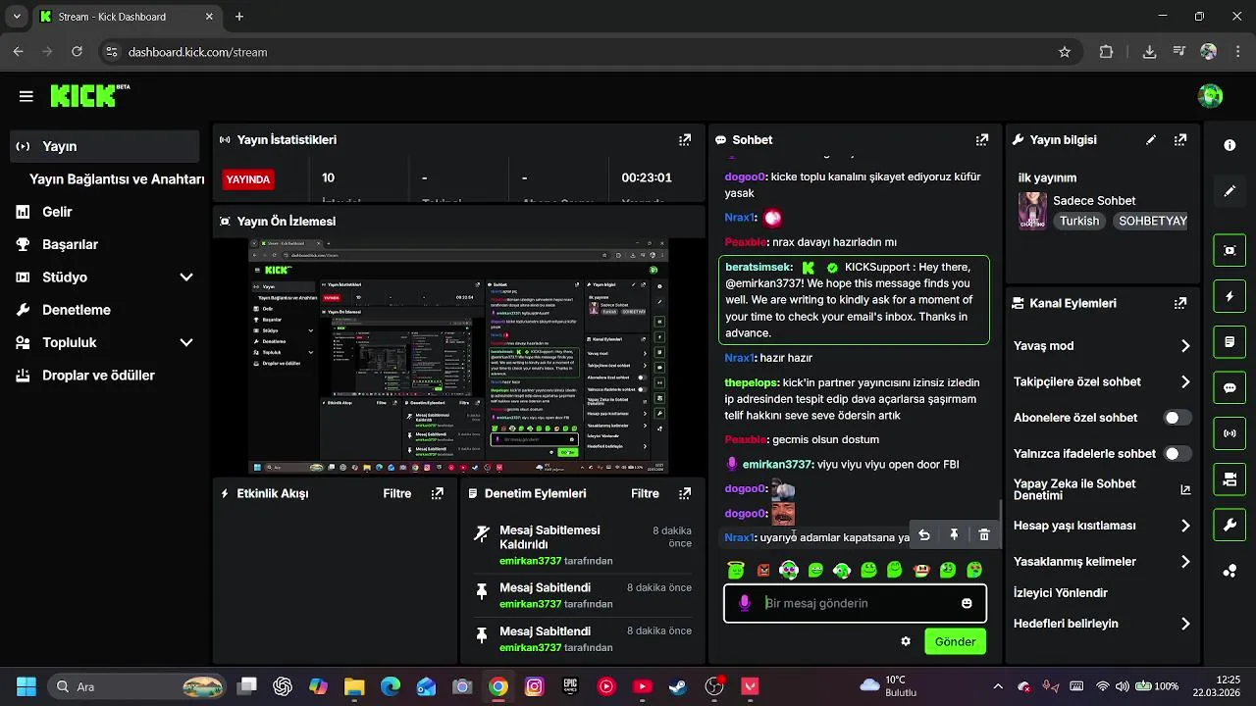Image resolution: width=1256 pixels, height=706 pixels.
Task: Open Hesap yaşı kısıtlaması options
Action: (x=1185, y=526)
